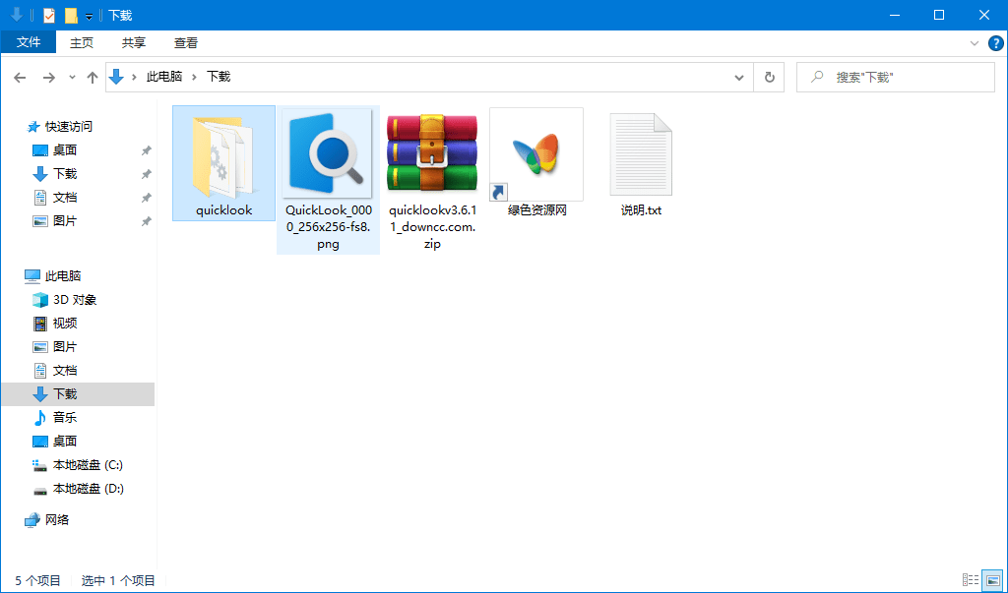Viewport: 1008px width, 593px height.
Task: Navigate up one folder level
Action: click(93, 77)
